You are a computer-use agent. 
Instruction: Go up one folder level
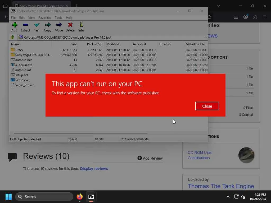pos(12,37)
